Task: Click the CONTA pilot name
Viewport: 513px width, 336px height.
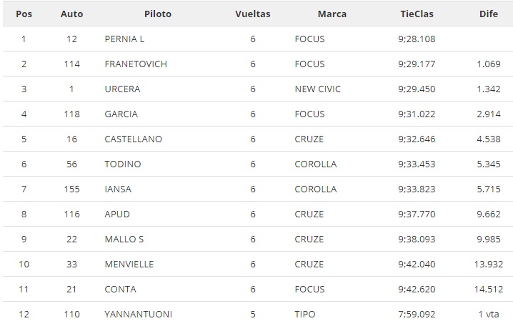Action: tap(121, 290)
